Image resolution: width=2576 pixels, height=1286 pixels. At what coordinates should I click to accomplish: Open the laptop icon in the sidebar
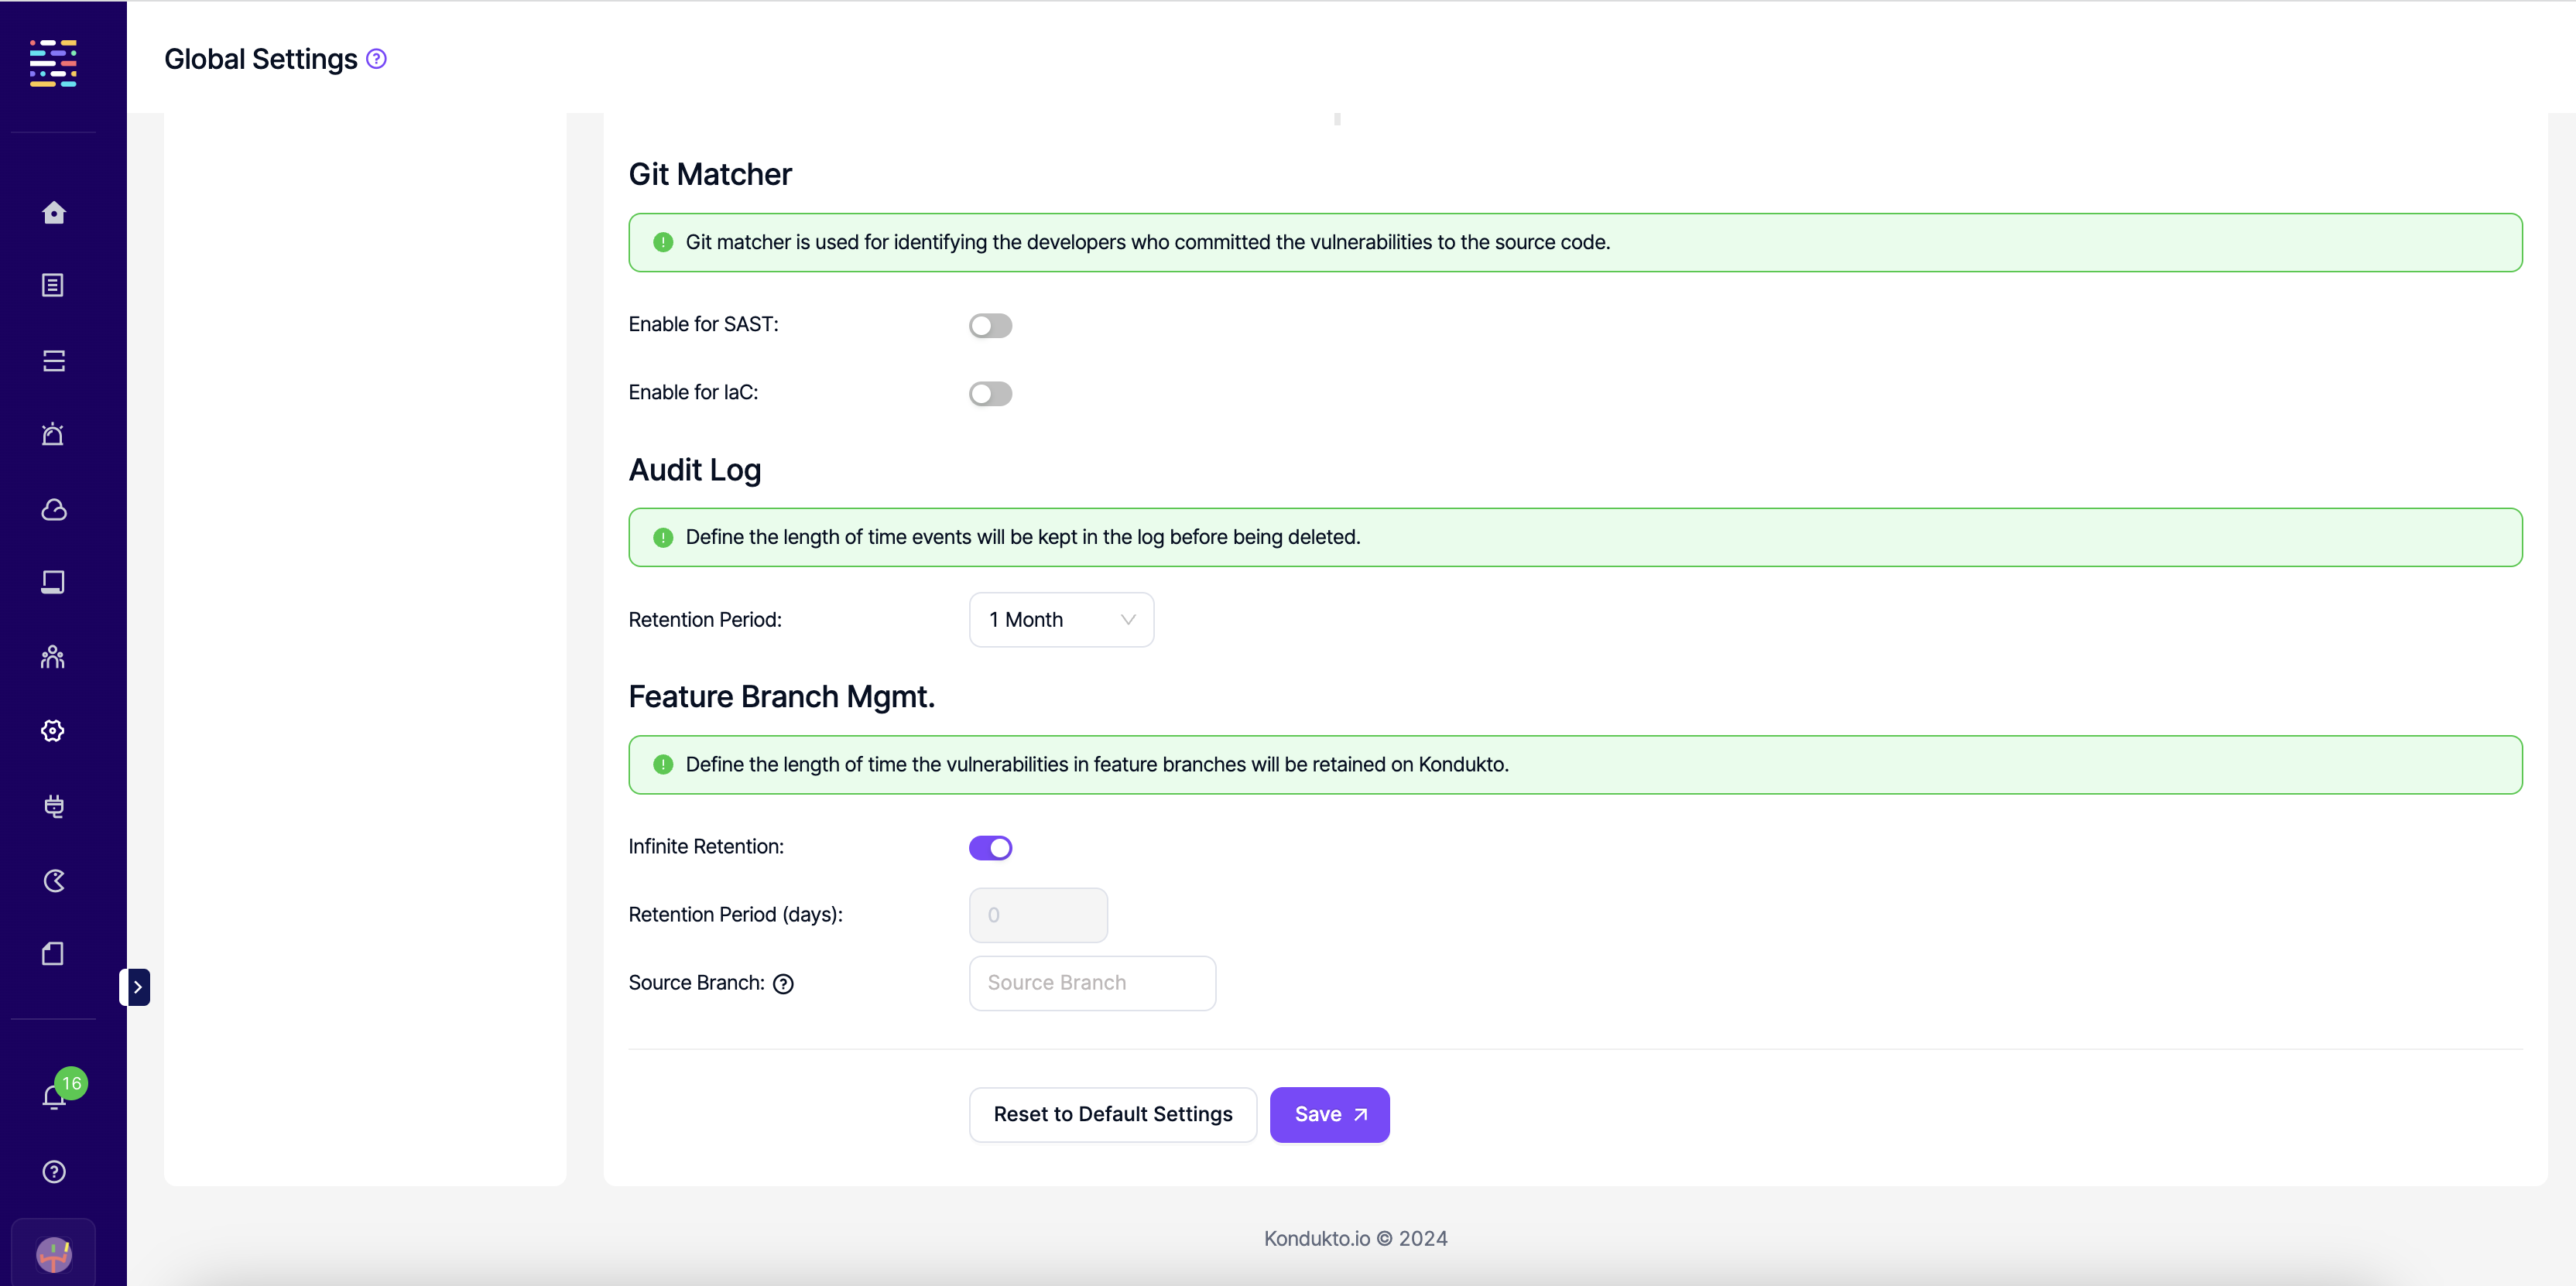[x=53, y=582]
